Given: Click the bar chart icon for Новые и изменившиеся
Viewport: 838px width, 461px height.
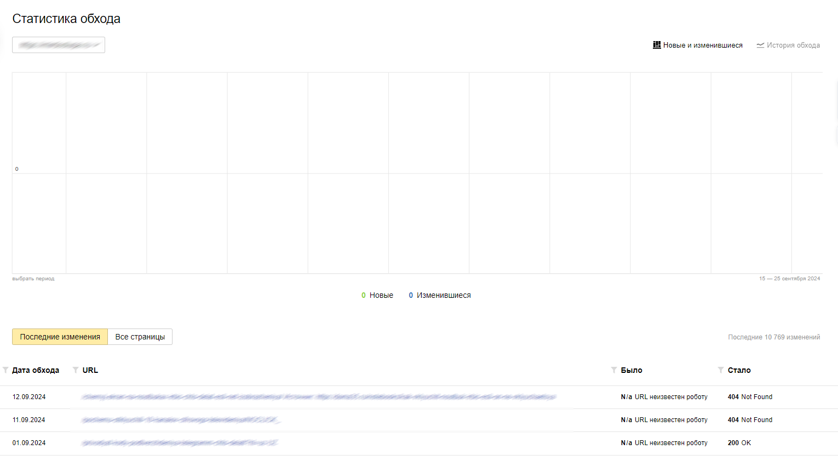Looking at the screenshot, I should click(657, 45).
